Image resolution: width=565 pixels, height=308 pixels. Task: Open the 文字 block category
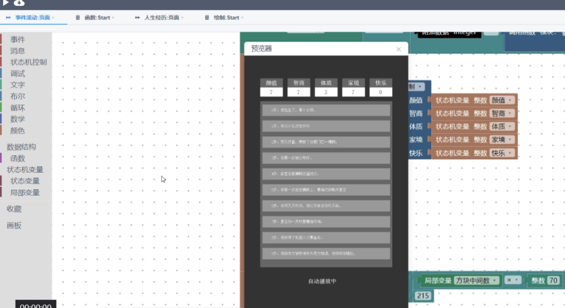(x=18, y=85)
